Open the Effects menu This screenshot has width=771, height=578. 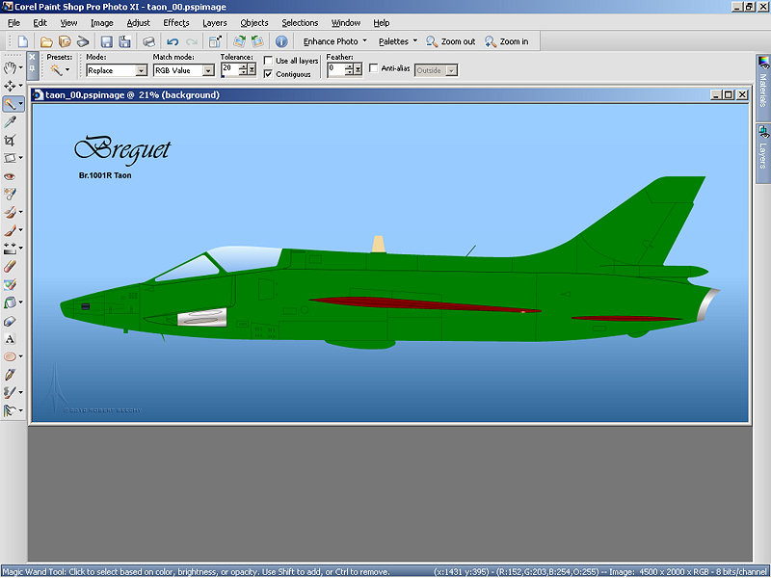pos(176,22)
